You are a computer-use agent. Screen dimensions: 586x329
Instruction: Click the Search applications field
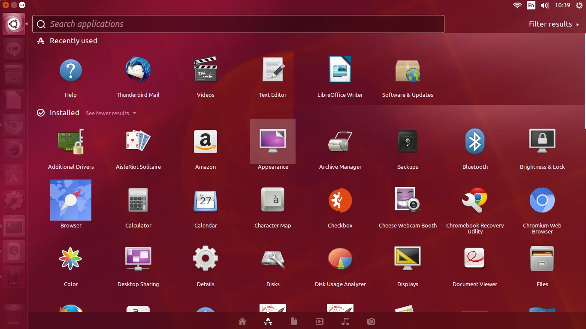(x=238, y=24)
